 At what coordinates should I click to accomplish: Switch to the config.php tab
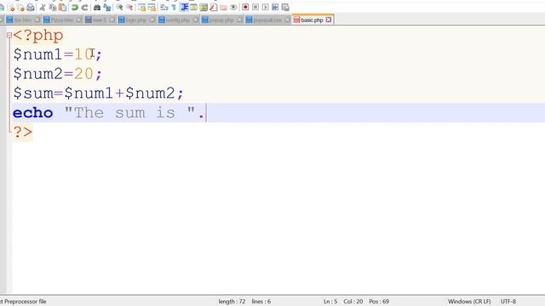pyautogui.click(x=178, y=20)
